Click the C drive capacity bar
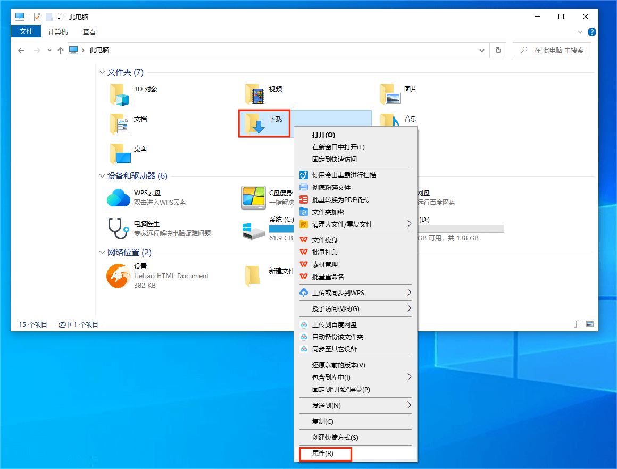617x469 pixels. (x=282, y=229)
